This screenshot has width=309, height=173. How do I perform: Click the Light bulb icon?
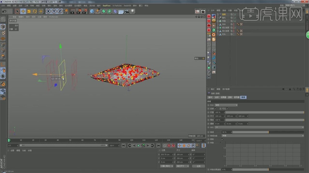[133, 11]
